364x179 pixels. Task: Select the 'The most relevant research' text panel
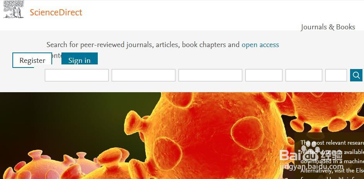(329, 155)
